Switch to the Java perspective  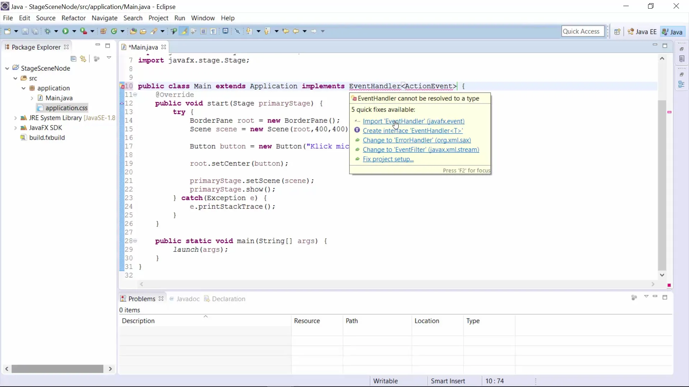pyautogui.click(x=672, y=32)
